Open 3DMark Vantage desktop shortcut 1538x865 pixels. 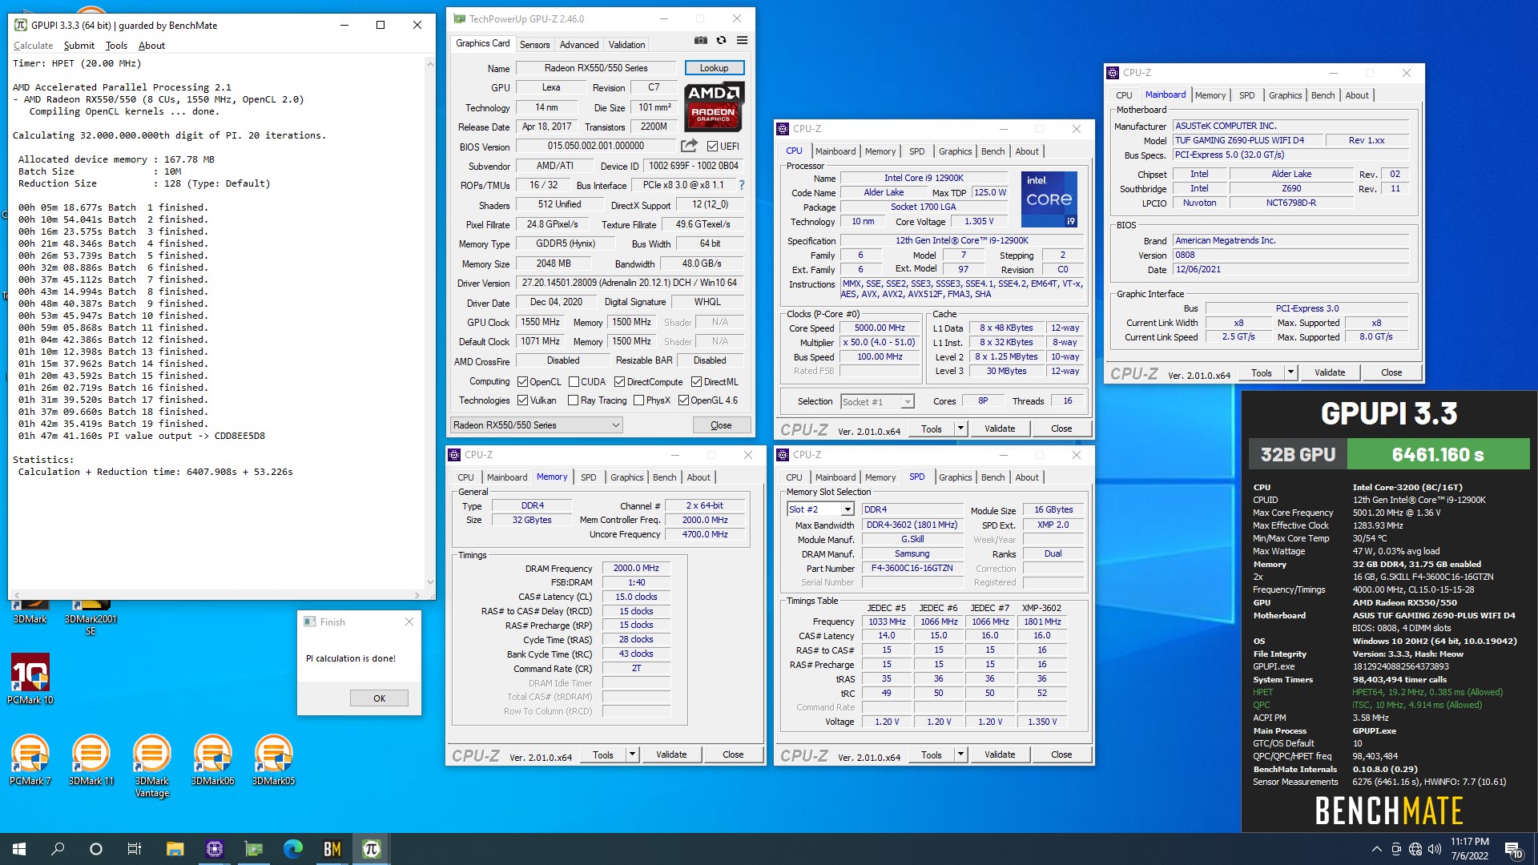152,766
